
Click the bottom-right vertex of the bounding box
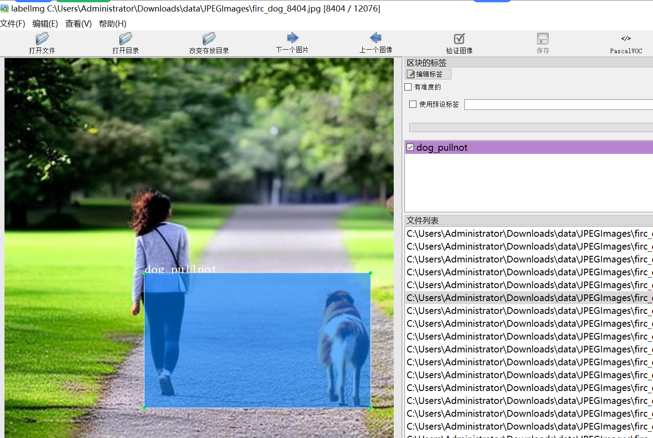(x=370, y=407)
